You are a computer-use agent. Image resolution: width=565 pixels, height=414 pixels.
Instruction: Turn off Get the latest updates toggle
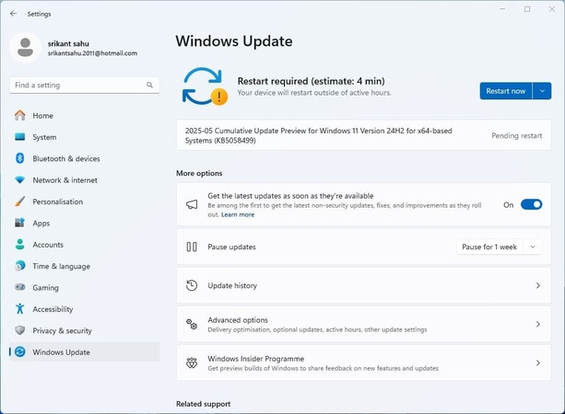531,204
